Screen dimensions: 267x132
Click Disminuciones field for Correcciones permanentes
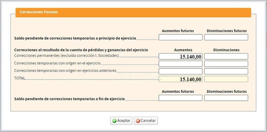click(226, 56)
